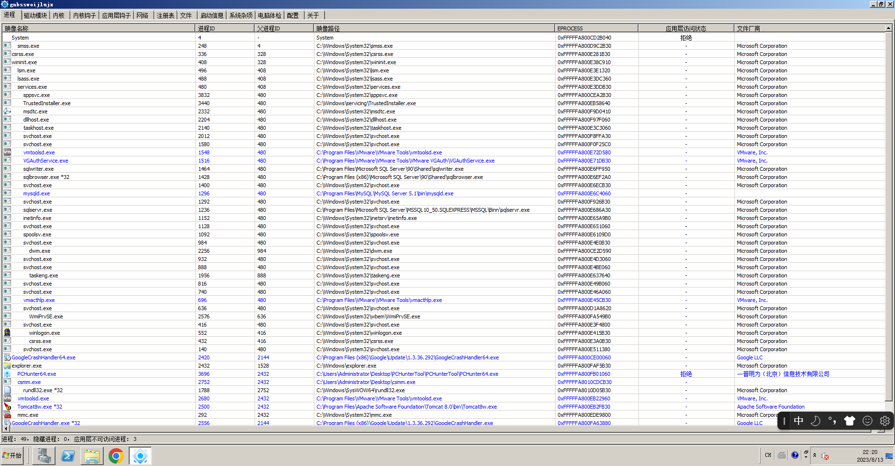Open the language bar options dropdown arrow
The image size is (895, 466).
806,456
